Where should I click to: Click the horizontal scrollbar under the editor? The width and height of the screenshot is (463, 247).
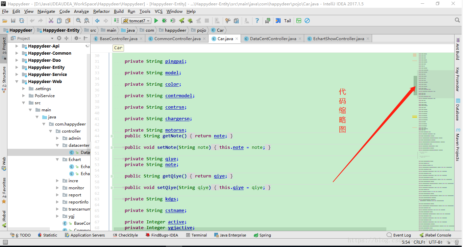[x=250, y=229]
